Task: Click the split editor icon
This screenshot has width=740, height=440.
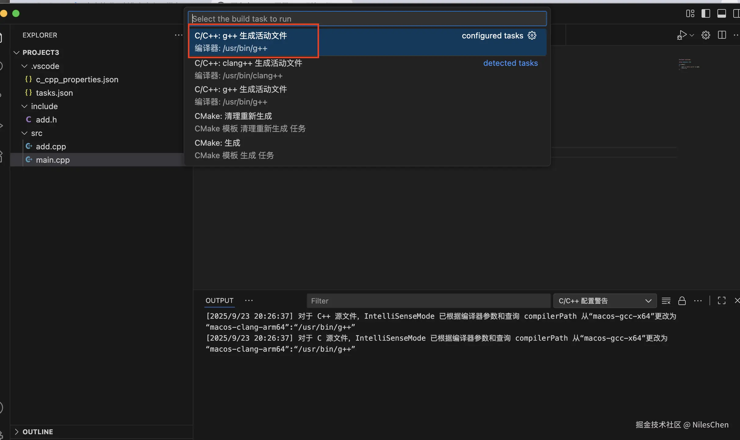Action: [722, 35]
